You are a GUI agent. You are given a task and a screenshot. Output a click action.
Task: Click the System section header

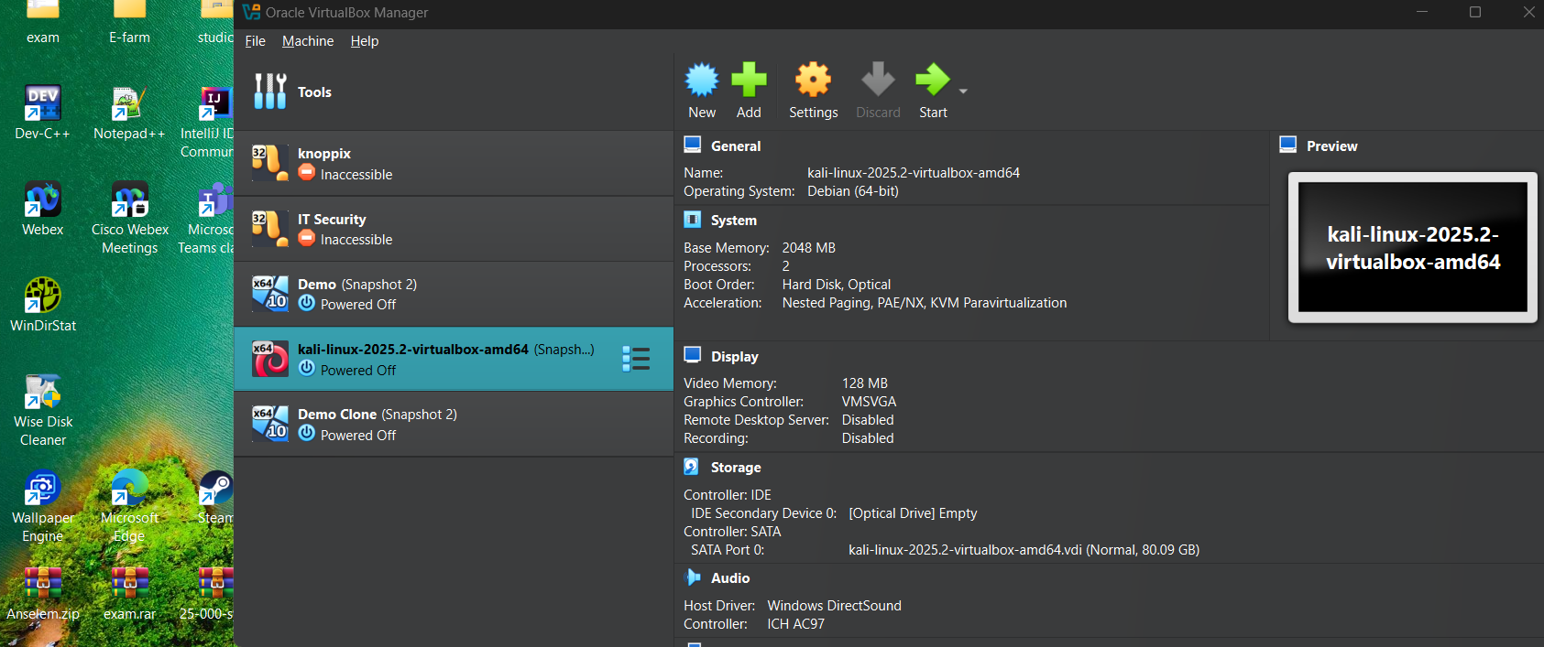point(734,221)
